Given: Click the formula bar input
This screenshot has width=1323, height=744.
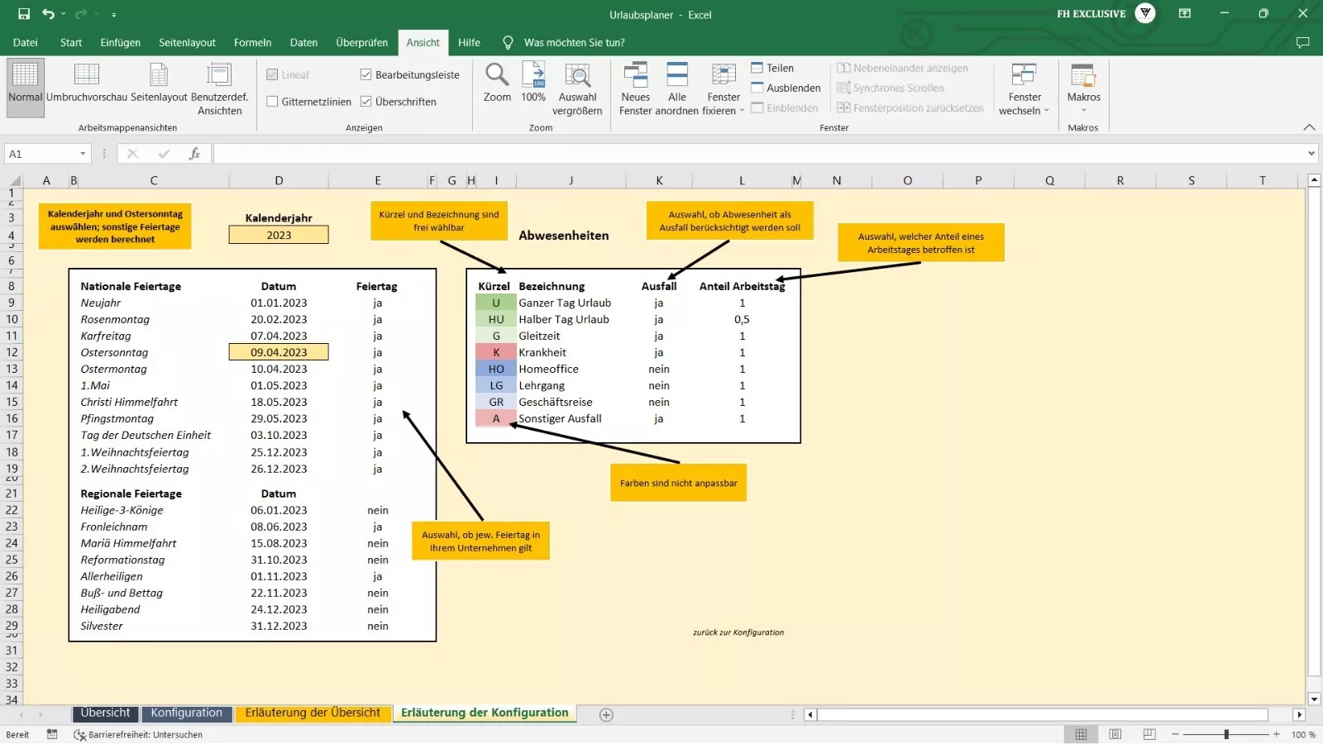Looking at the screenshot, I should (759, 154).
